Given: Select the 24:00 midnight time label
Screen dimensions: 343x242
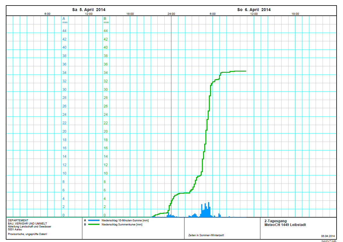Looking at the screenshot, I should click(x=171, y=14).
